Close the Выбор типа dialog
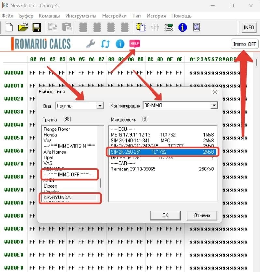 tap(215, 92)
